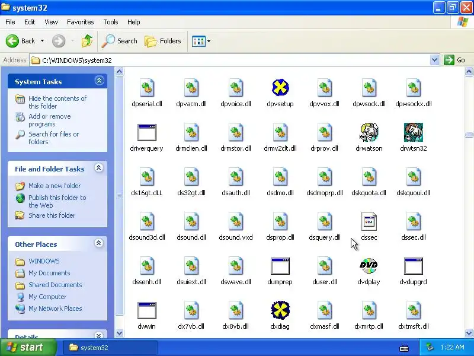Click the task pane scroll down arrow
This screenshot has height=356, width=474.
[x=120, y=333]
